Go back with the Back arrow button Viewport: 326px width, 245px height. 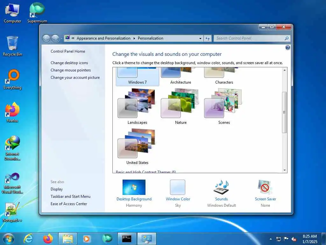point(46,38)
